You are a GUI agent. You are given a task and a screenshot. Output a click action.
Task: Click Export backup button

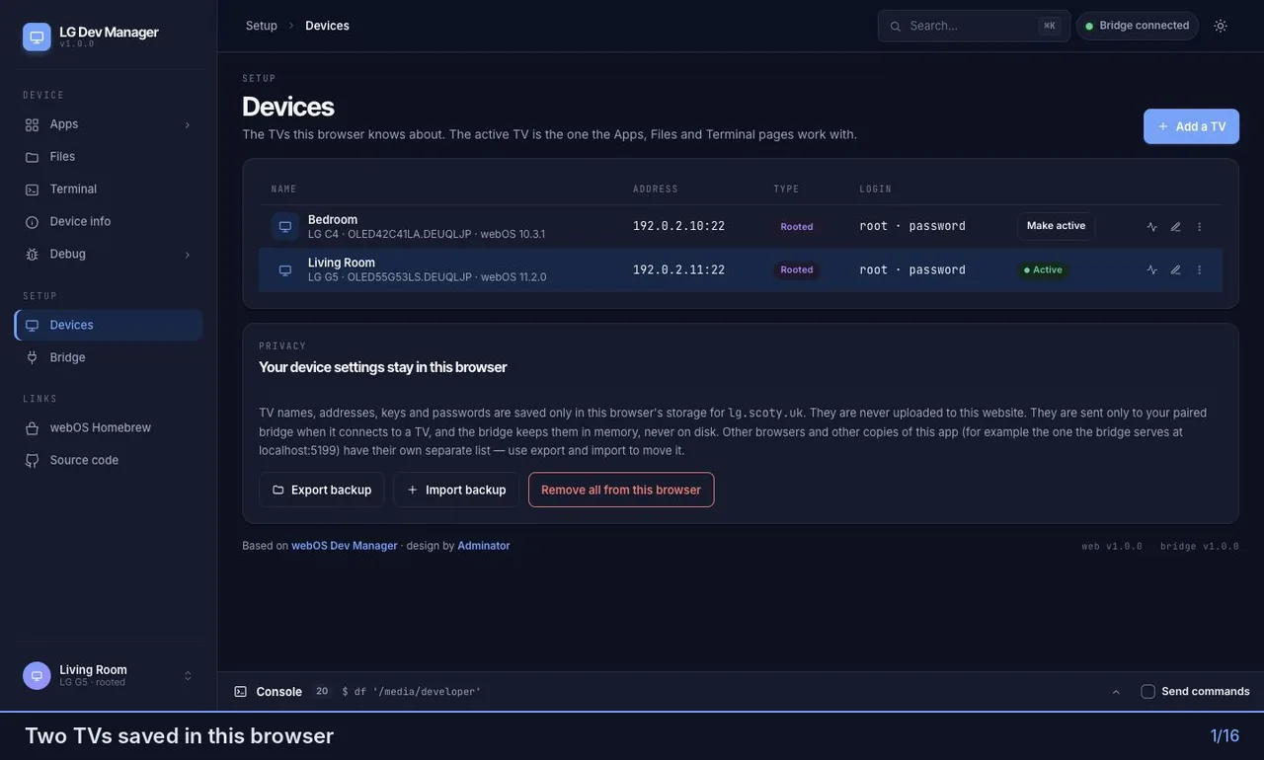click(x=321, y=490)
